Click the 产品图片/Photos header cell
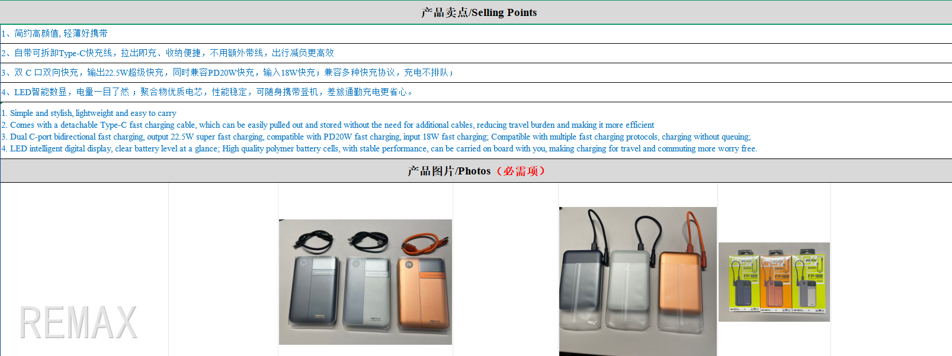Screen dimensions: 952x356 (x=476, y=171)
